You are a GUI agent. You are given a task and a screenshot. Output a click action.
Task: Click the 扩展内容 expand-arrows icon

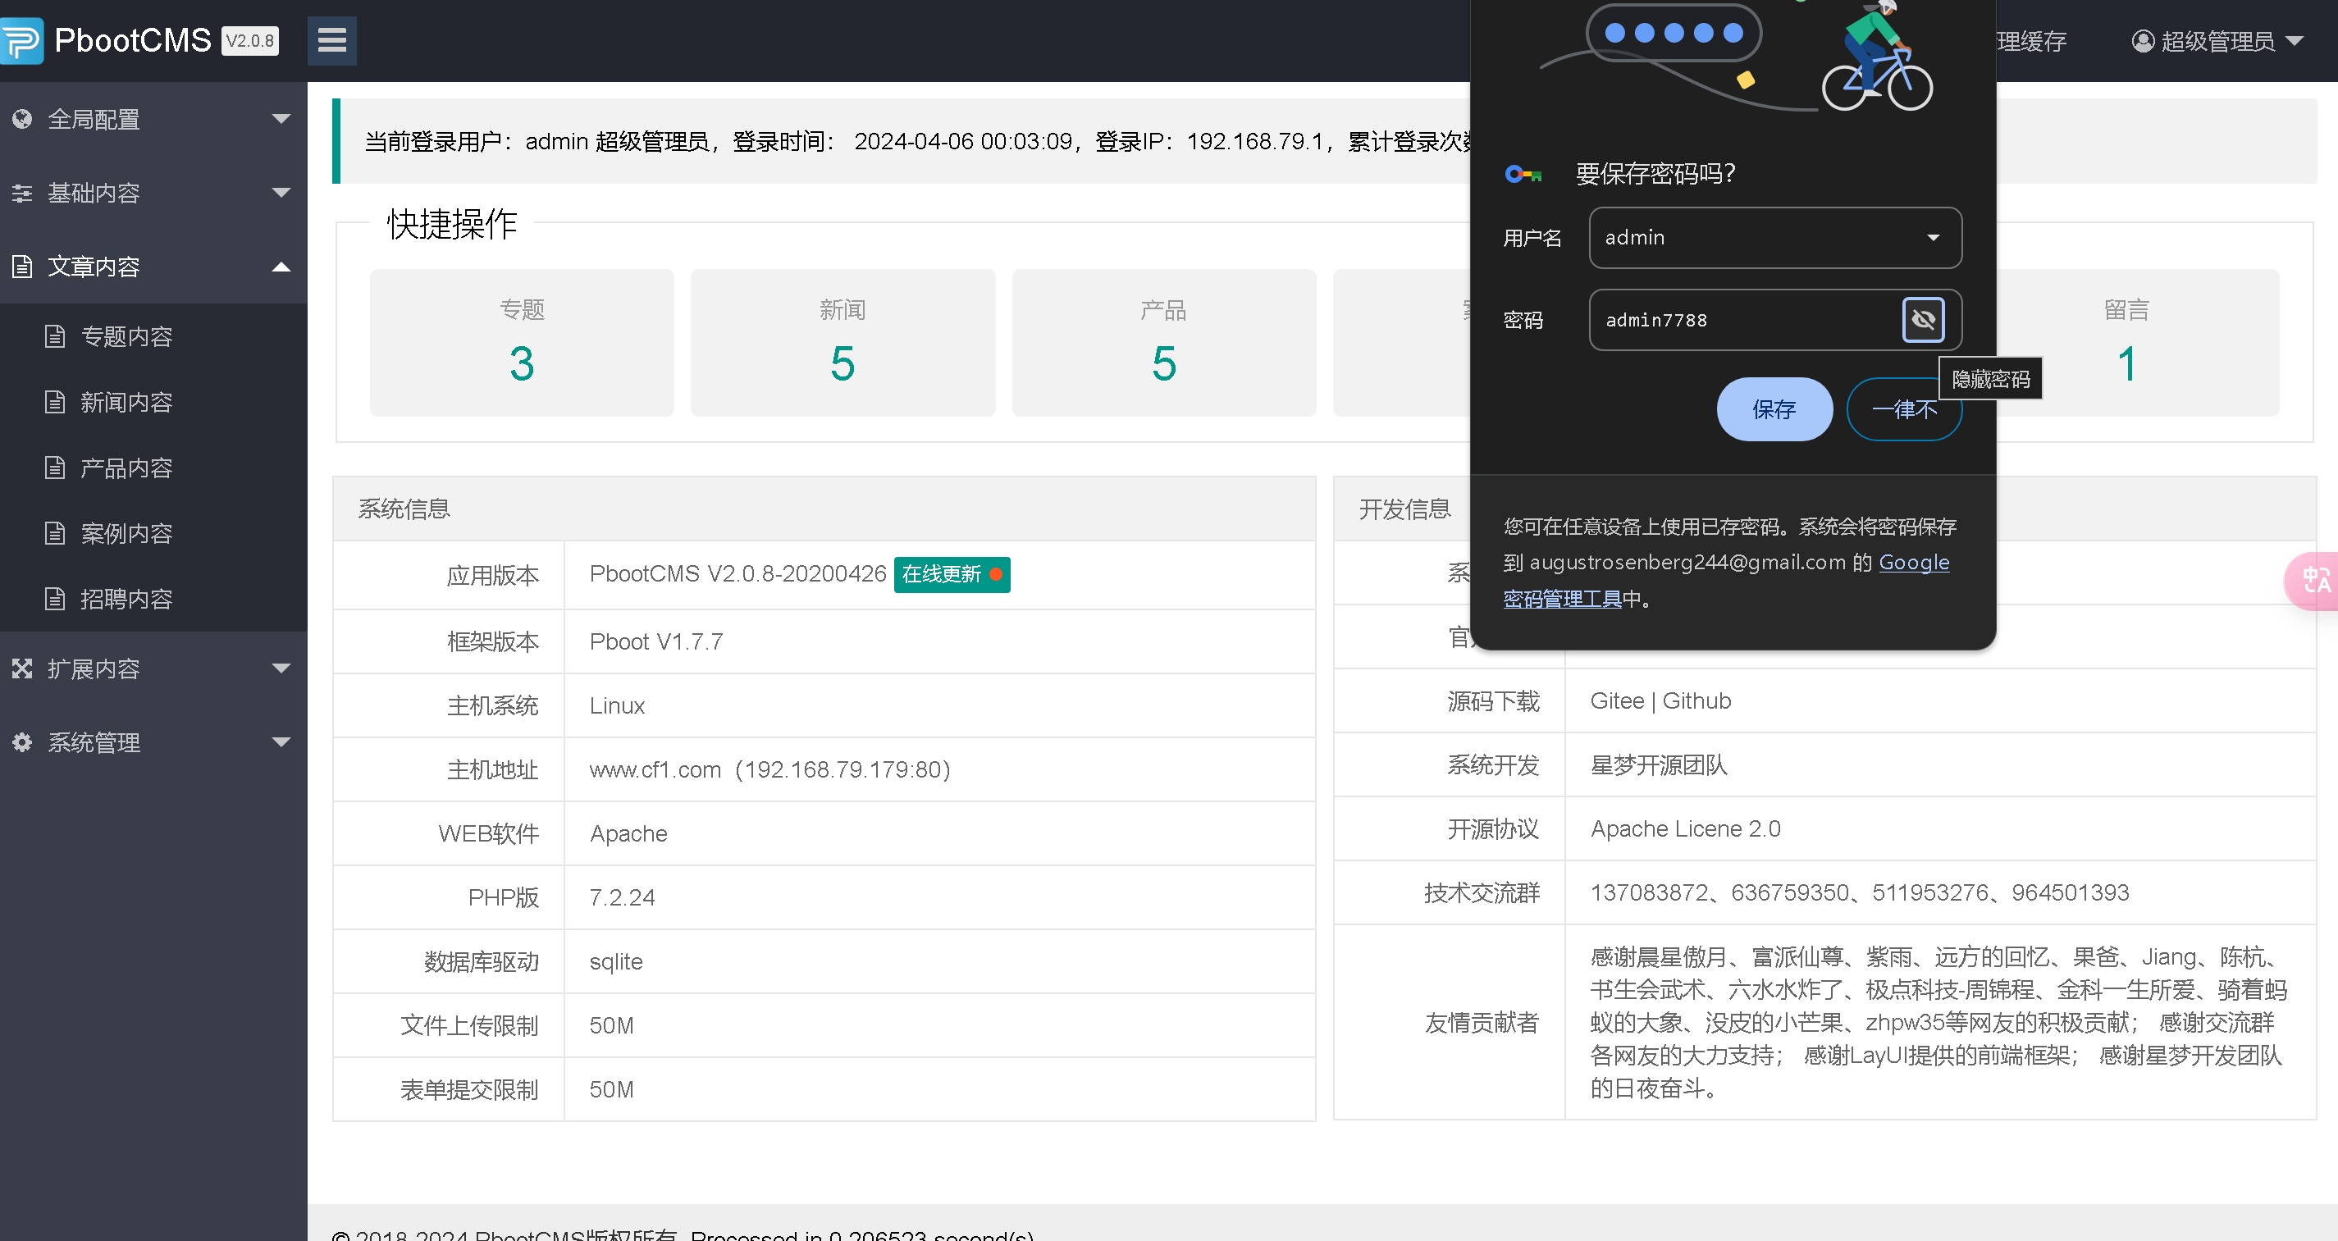tap(22, 668)
